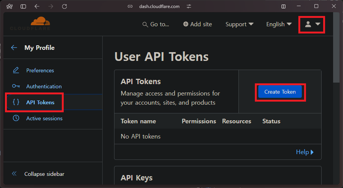
Task: Click the User API Tokens heading
Action: tap(161, 57)
